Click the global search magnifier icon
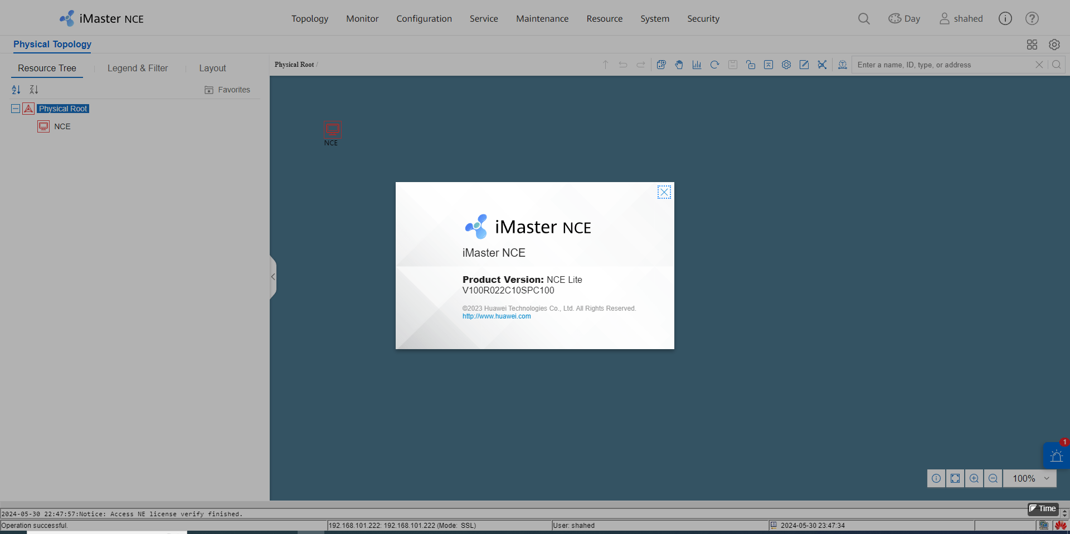 (x=864, y=18)
